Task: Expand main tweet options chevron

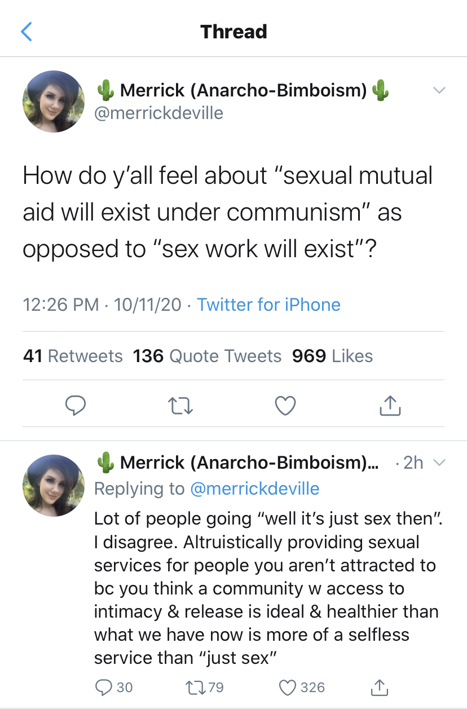Action: [439, 90]
